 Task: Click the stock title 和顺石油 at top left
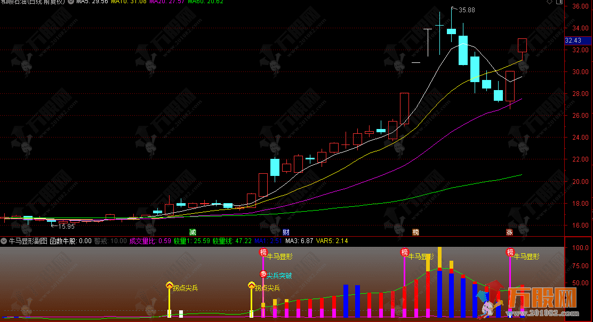(15, 2)
